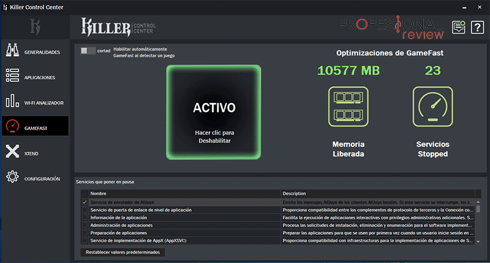The width and height of the screenshot is (490, 263).
Task: Toggle automatic GameFast enable switch
Action: tap(88, 51)
